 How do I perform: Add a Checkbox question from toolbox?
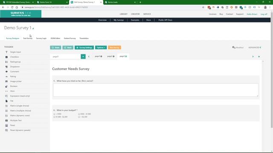coord(14,57)
